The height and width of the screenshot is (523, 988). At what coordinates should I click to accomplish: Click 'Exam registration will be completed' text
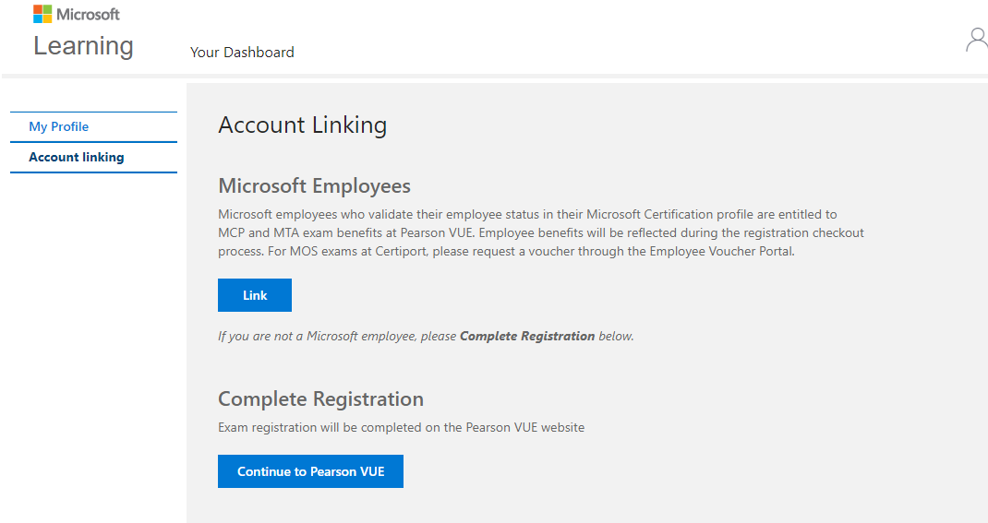click(x=402, y=427)
